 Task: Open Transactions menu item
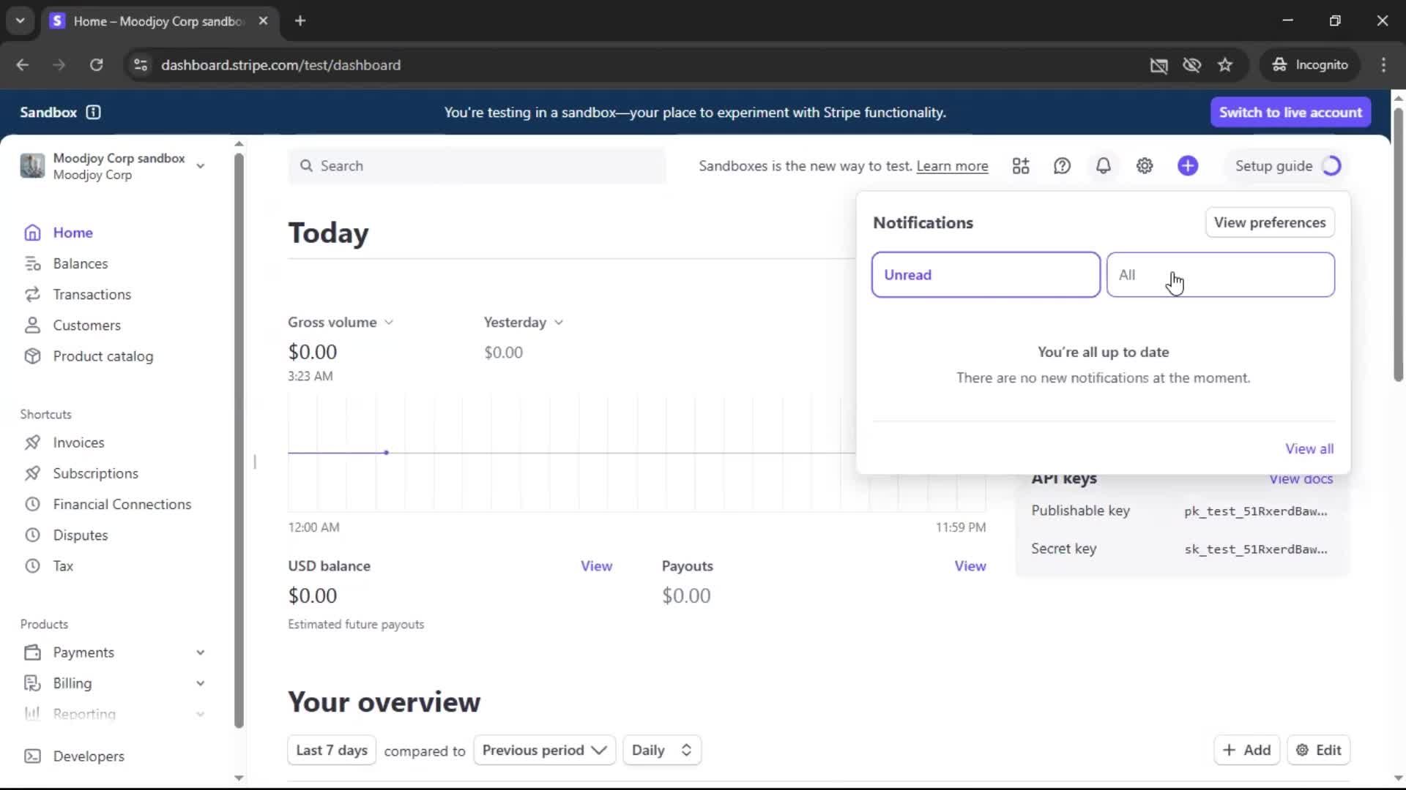click(x=92, y=295)
